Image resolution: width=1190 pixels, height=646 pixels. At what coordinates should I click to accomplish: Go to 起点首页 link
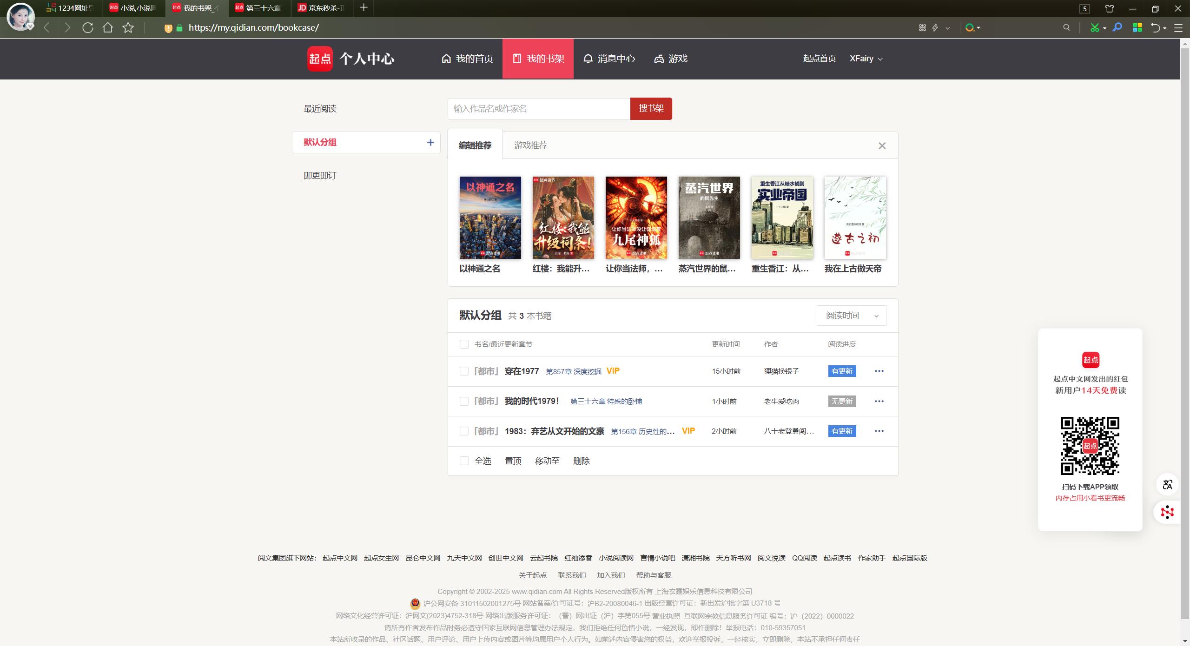(x=820, y=59)
